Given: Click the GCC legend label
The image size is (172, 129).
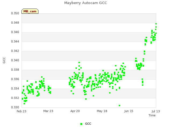Looking at the screenshot, I should (x=88, y=124).
